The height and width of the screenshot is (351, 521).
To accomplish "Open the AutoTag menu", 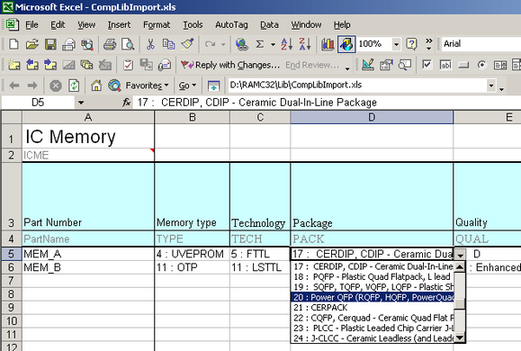I will click(231, 25).
